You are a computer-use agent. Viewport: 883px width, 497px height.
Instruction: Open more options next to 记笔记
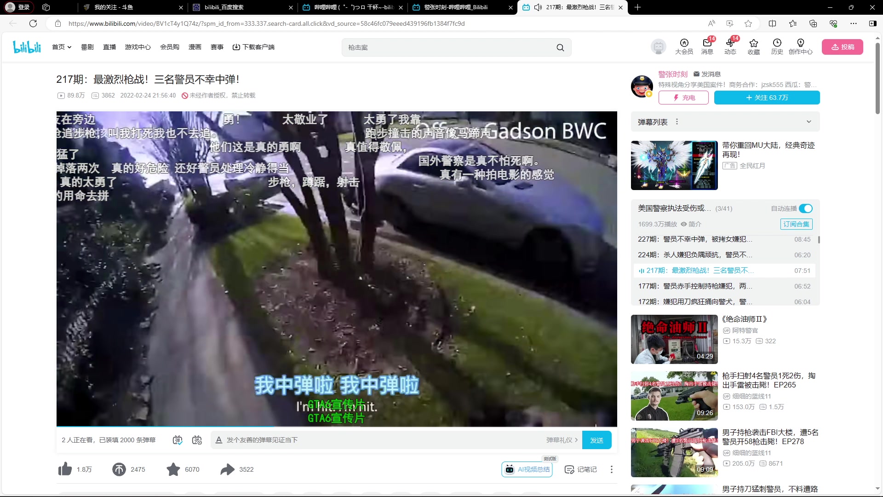click(x=611, y=469)
